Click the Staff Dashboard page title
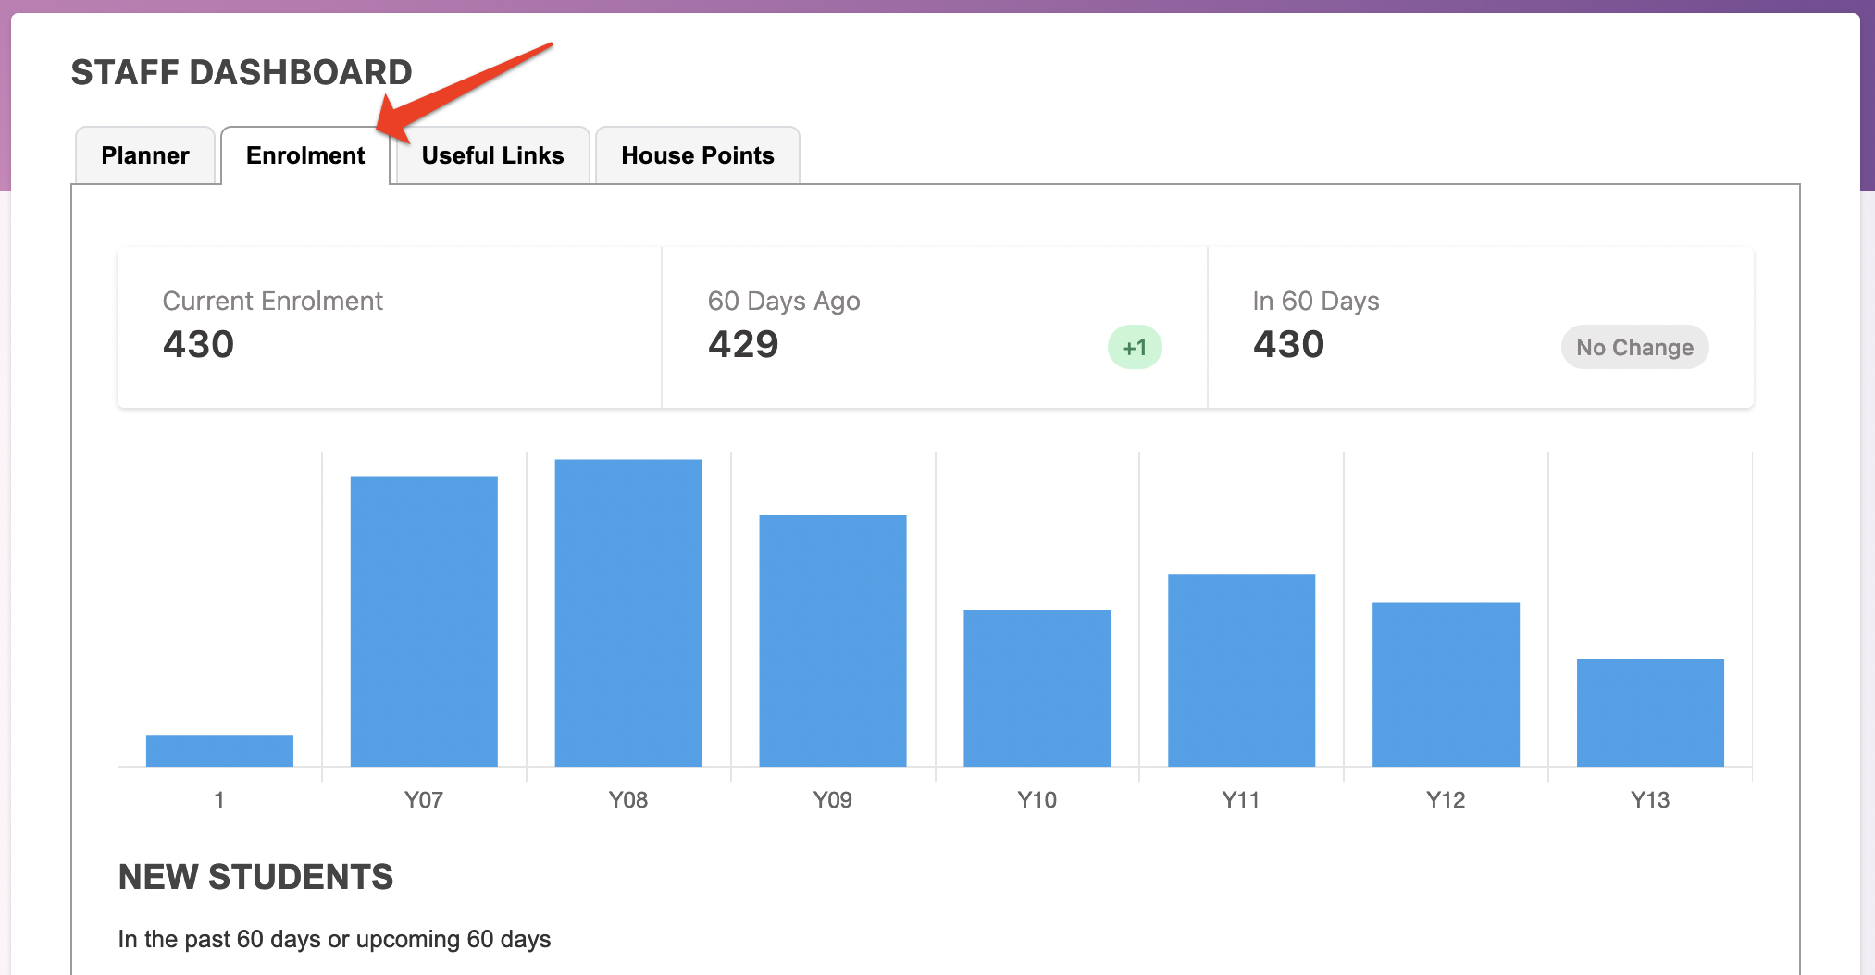 click(242, 72)
